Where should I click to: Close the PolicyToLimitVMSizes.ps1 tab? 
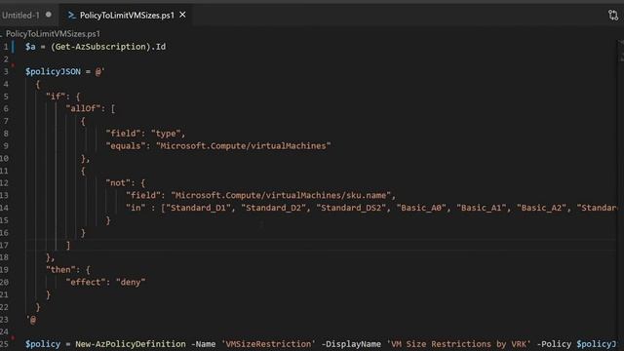coord(182,15)
